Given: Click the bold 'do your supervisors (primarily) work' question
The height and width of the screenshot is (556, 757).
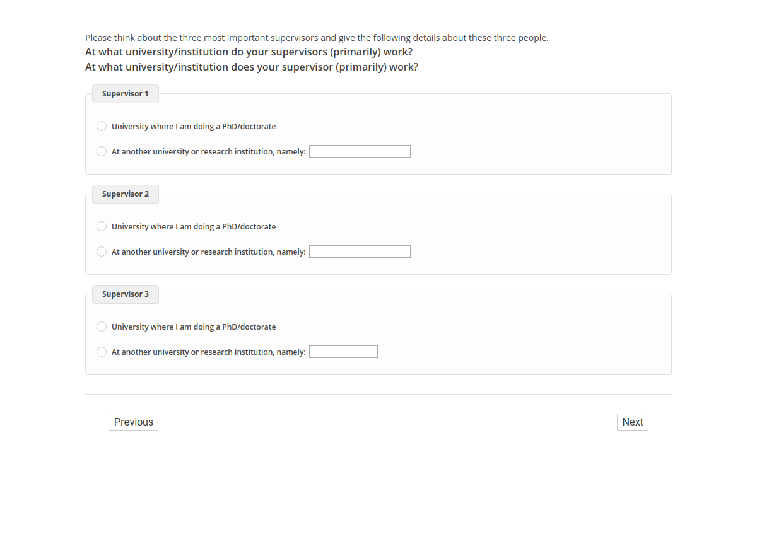Looking at the screenshot, I should [x=249, y=52].
